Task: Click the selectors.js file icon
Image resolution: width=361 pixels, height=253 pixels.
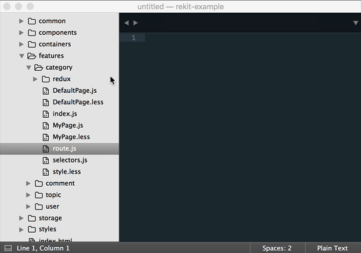Action: tap(46, 161)
